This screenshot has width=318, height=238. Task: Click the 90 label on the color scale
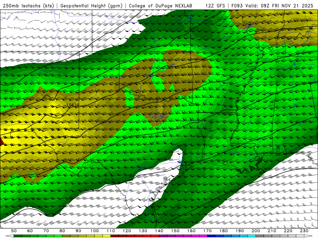click(78, 231)
